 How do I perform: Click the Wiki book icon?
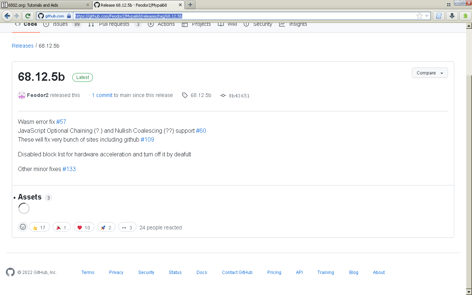coord(221,24)
